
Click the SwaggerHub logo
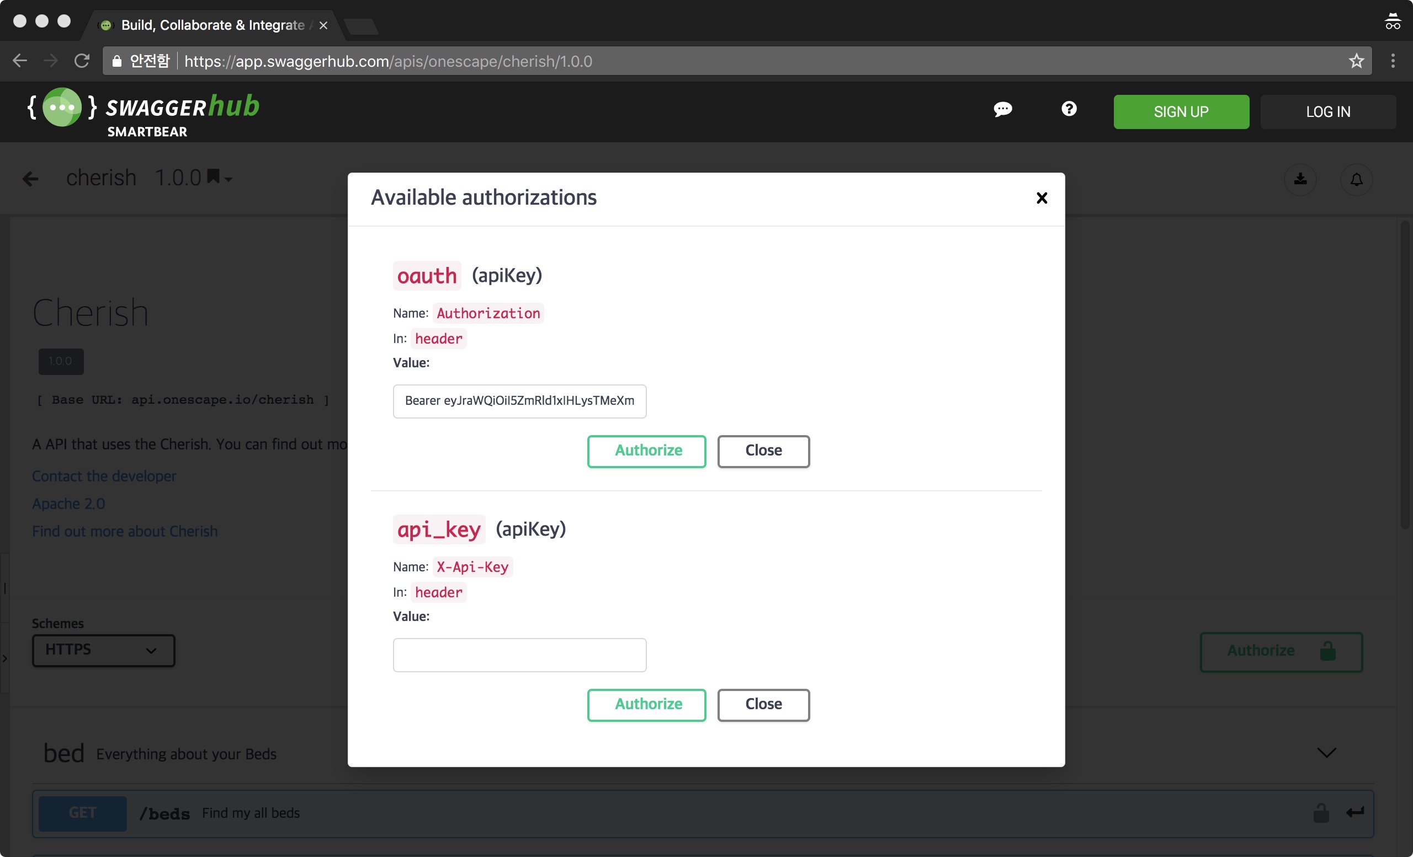144,113
